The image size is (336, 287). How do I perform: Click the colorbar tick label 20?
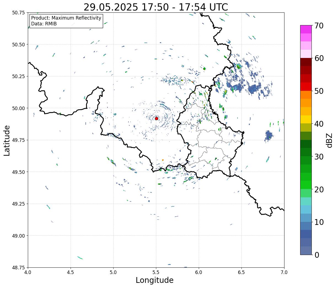[x=319, y=189]
